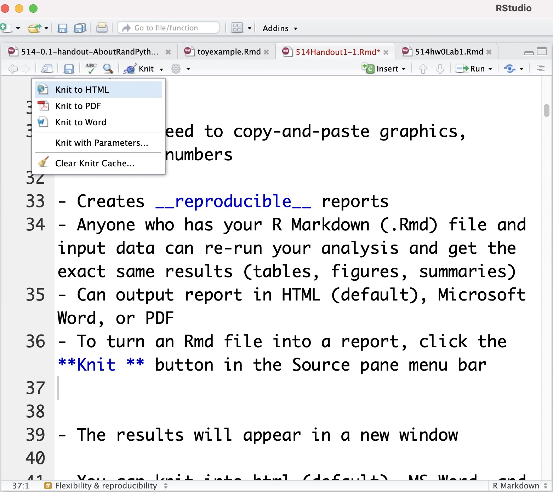Click the Open File folder icon
The height and width of the screenshot is (492, 553).
click(34, 28)
